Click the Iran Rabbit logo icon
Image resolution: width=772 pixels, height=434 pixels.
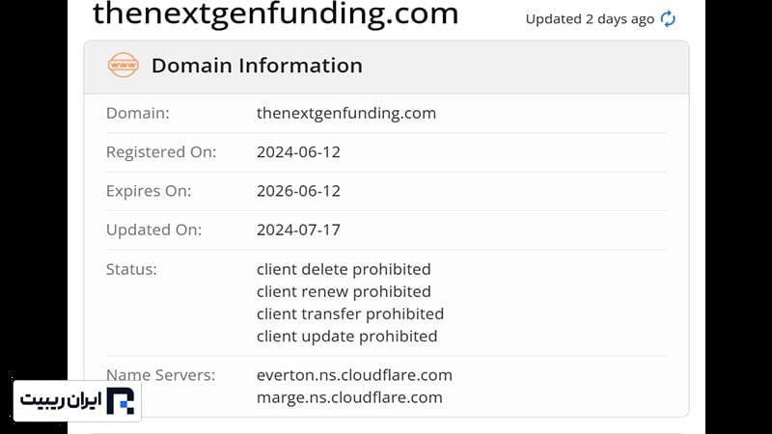click(121, 400)
